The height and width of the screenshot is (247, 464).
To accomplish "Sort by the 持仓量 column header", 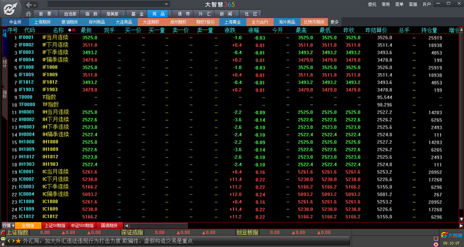I will click(x=429, y=30).
